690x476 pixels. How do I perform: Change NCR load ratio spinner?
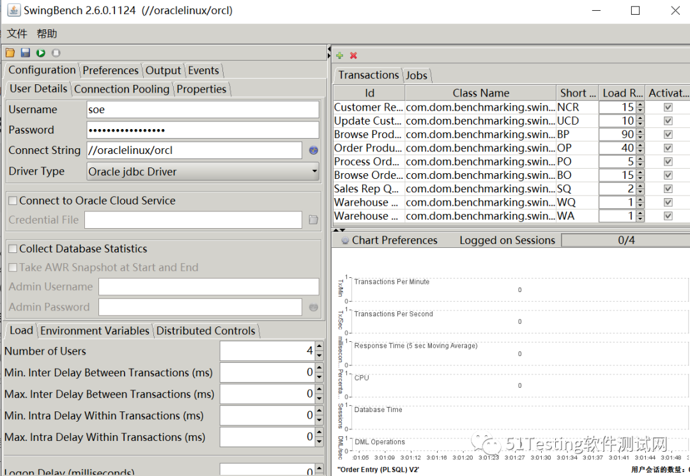click(x=640, y=107)
